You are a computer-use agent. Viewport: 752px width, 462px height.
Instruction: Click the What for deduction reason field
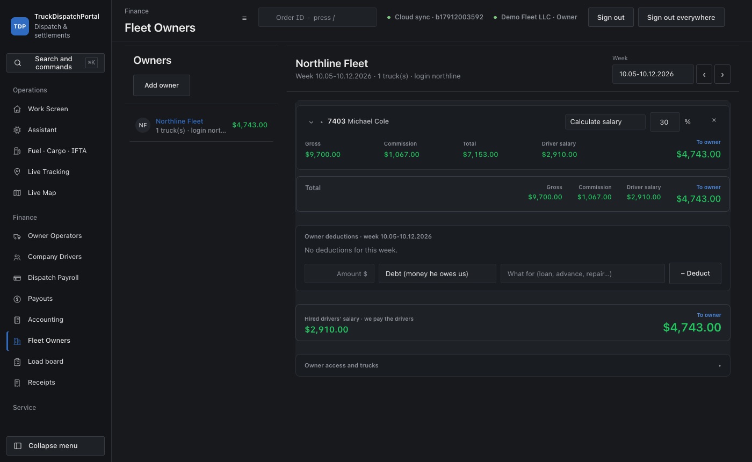(583, 273)
